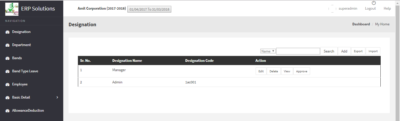Click the Logout power icon

(374, 3)
